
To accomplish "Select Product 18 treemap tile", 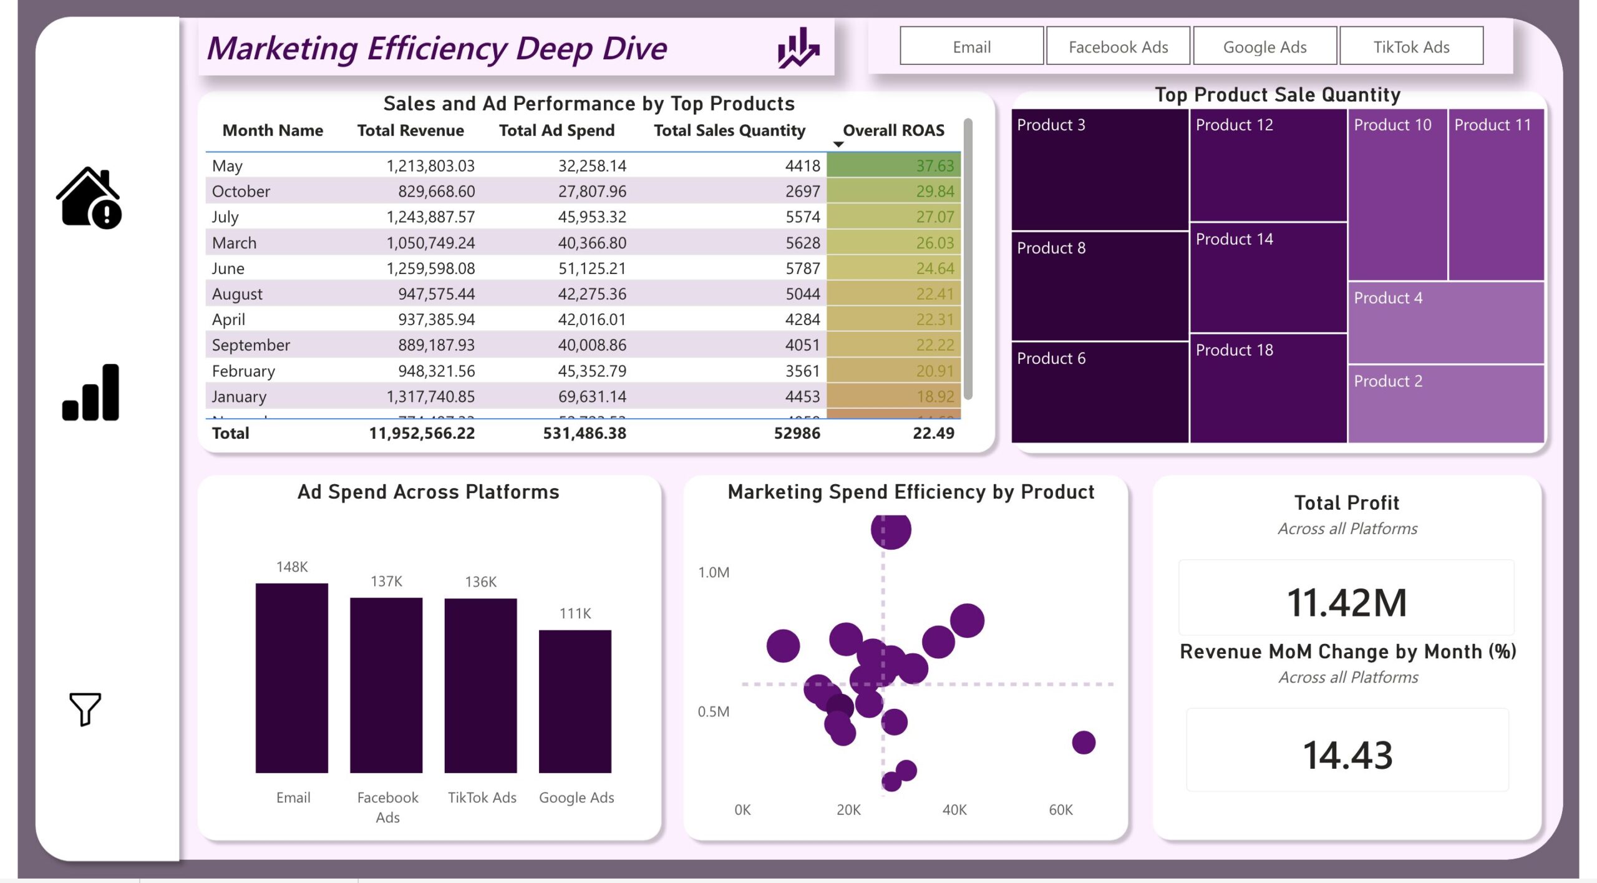I will [x=1268, y=389].
